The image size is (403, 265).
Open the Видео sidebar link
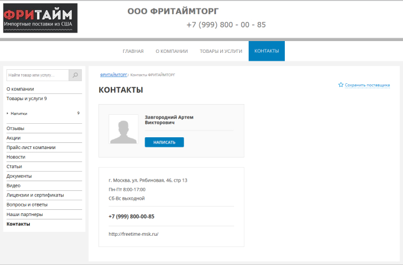(14, 186)
